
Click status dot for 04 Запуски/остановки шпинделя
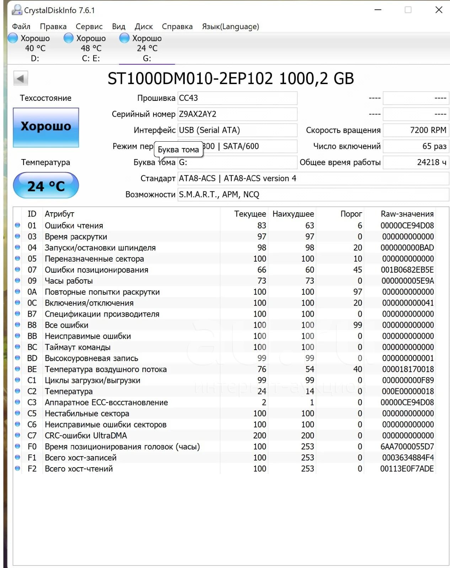click(x=17, y=247)
